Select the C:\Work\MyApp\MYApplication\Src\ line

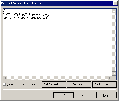tap(26, 14)
